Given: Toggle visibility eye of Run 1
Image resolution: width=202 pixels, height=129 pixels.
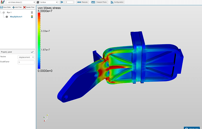Looking at the screenshot, I should [4, 13].
